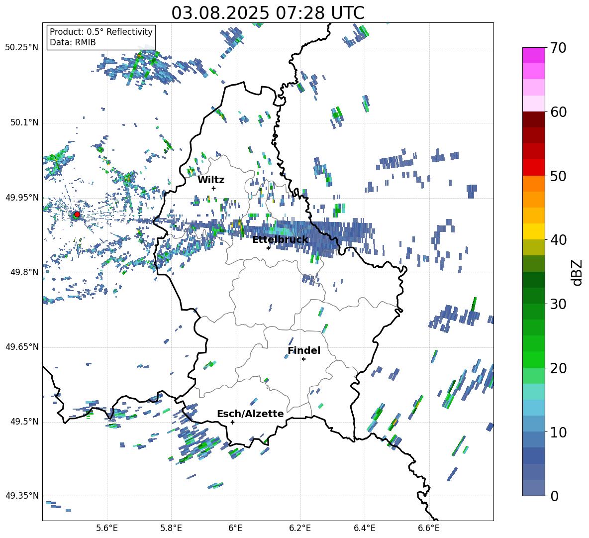Click the Ettelbruck station cross marker
The width and height of the screenshot is (589, 538).
click(268, 248)
